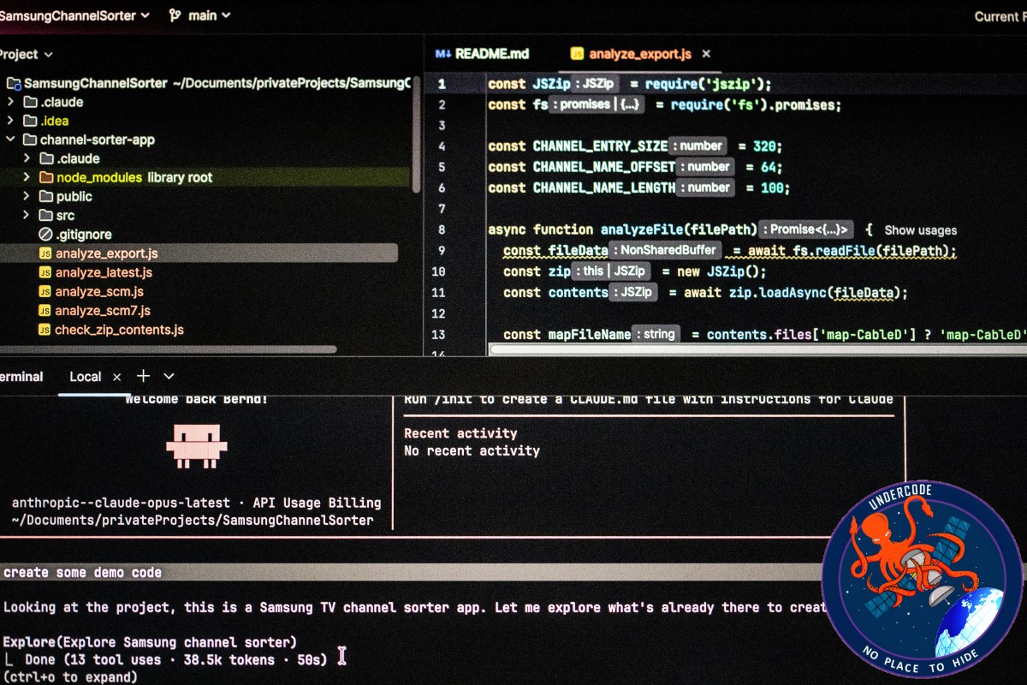The height and width of the screenshot is (685, 1027).
Task: Open the SamsungChannelSorter project dropdown
Action: 74,15
